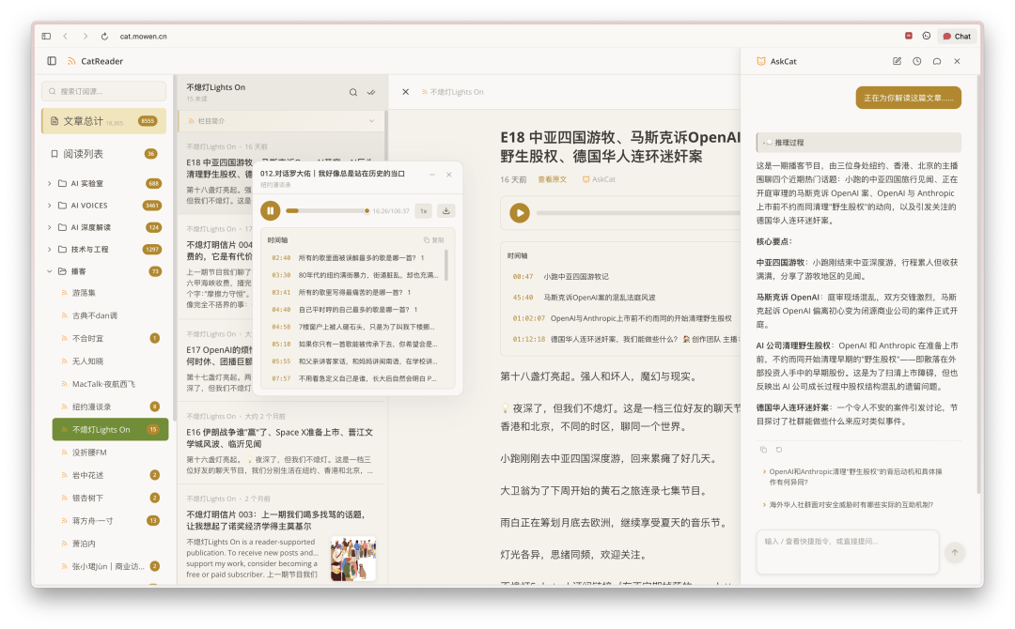Expand the 推理过程 reasoning section
Viewport: 1015px width, 629px height.
858,142
